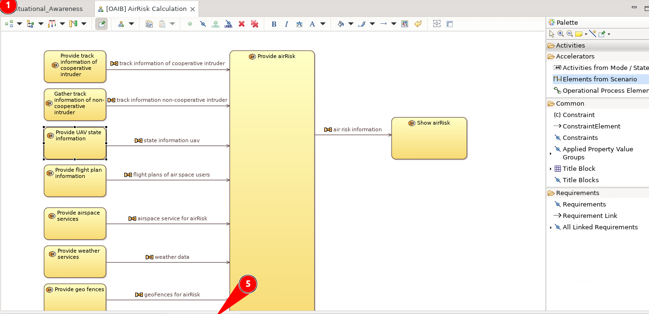
Task: Select the Palette arrow selection tool
Action: [552, 34]
